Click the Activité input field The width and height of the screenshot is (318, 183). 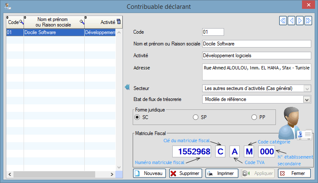coord(257,56)
